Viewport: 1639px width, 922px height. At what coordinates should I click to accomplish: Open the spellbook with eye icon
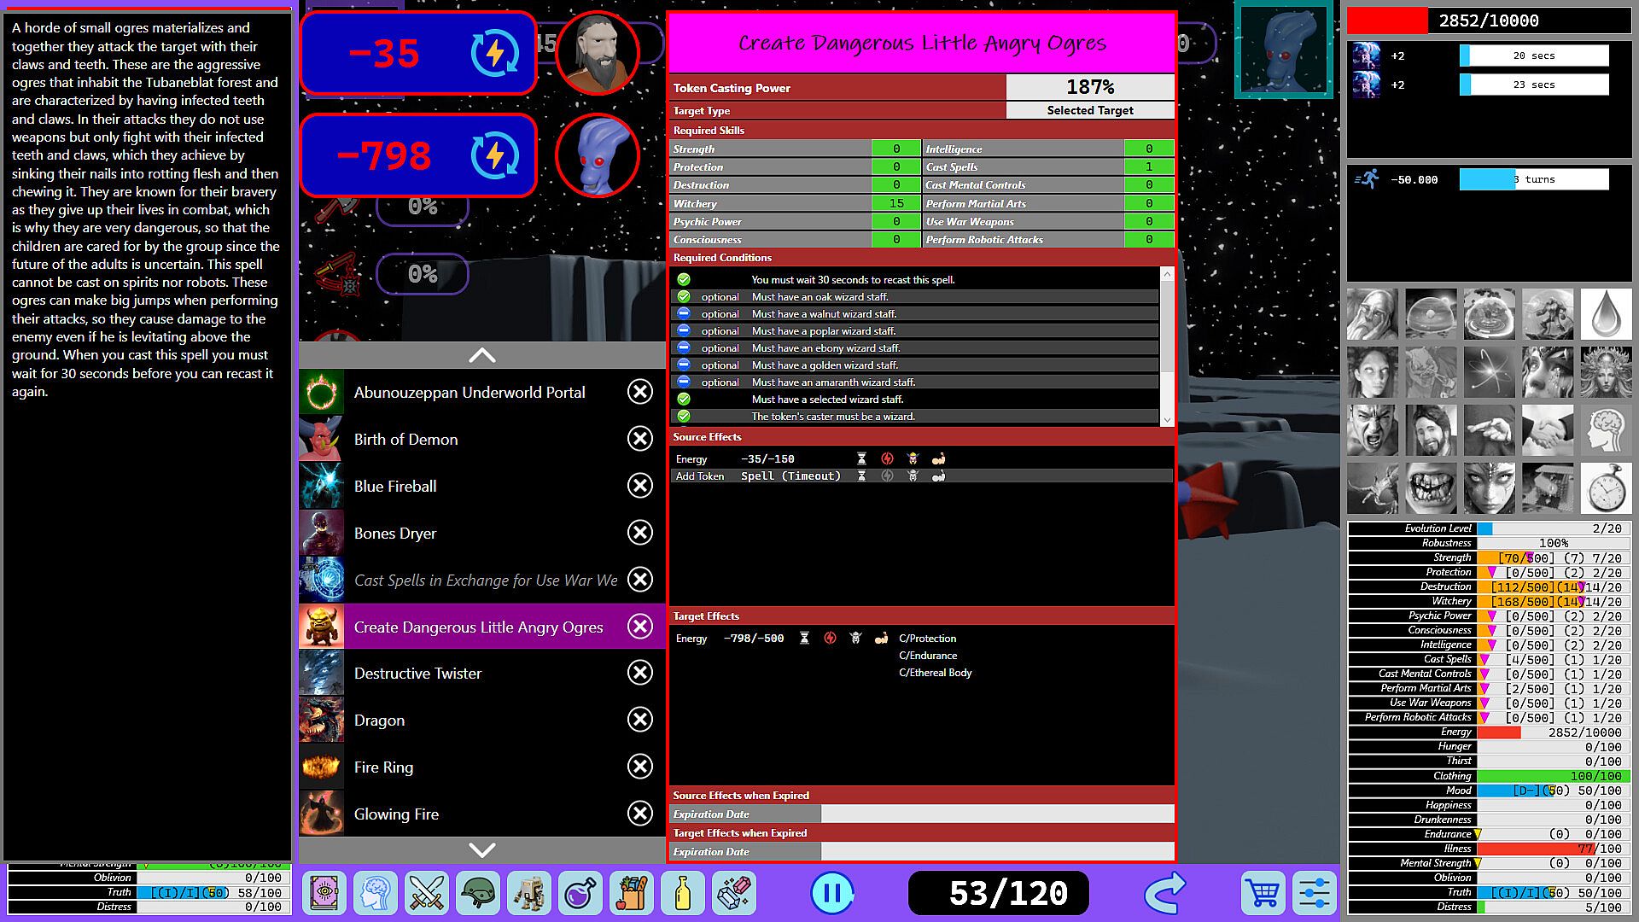tap(324, 893)
